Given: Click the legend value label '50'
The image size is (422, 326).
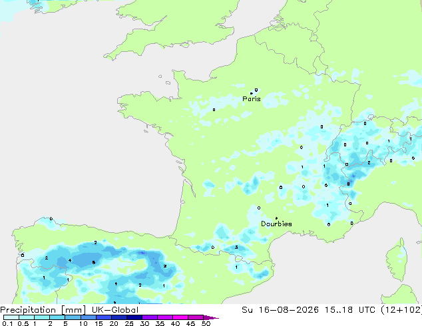Looking at the screenshot, I should point(206,323).
